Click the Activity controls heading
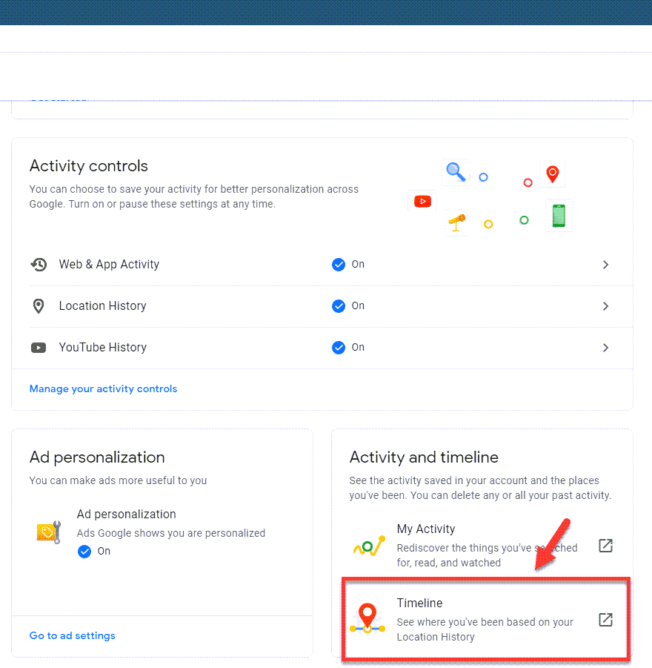The height and width of the screenshot is (668, 652). click(x=89, y=166)
